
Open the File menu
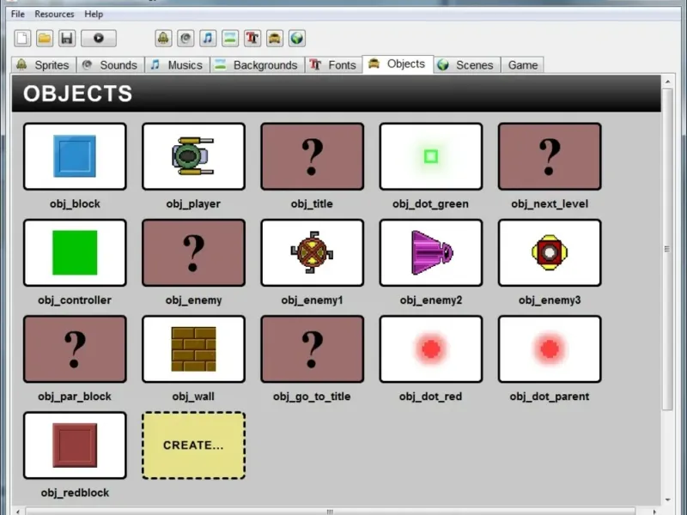pos(18,14)
